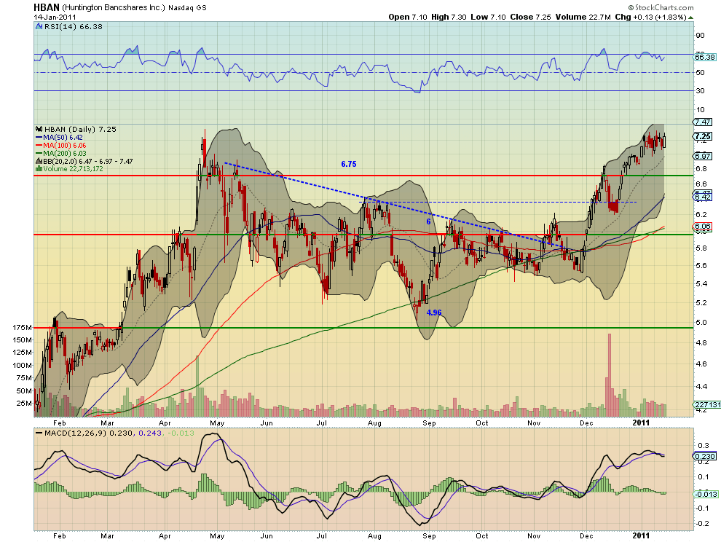Screen dimensions: 721x542
Task: Click the HBAN (Daily) 7.25 legend text
Action: pyautogui.click(x=80, y=129)
